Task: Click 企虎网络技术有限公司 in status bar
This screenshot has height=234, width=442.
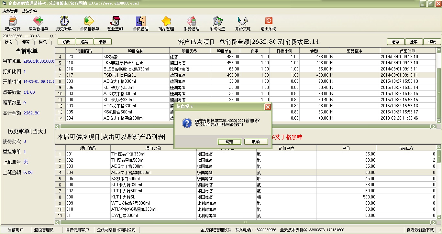Action: 116,230
